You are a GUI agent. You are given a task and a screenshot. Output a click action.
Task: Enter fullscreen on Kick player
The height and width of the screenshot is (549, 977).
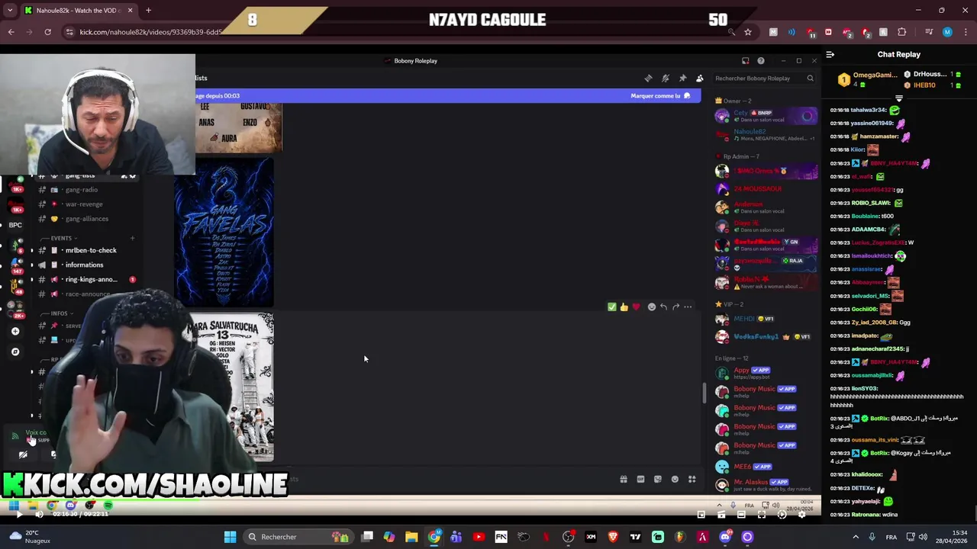tap(761, 515)
